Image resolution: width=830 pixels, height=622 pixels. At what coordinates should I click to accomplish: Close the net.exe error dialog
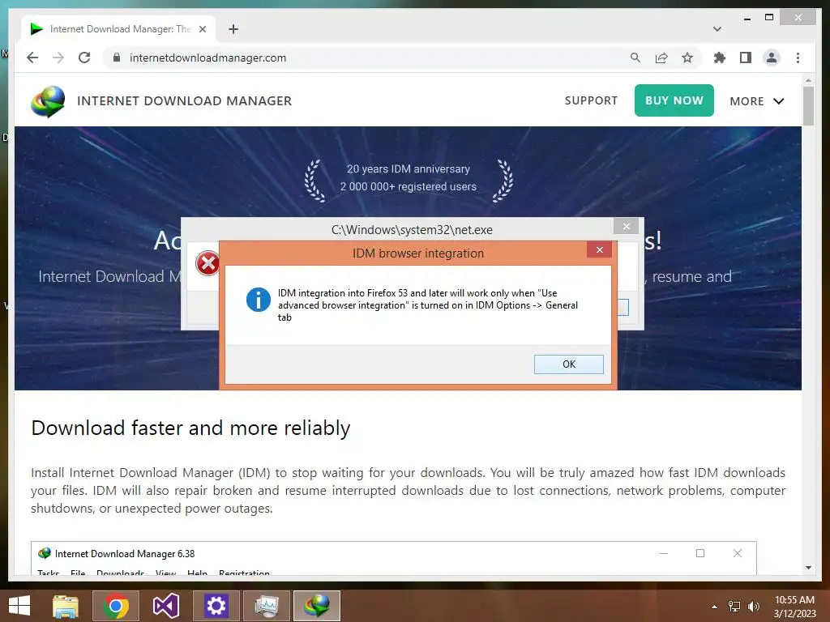627,227
